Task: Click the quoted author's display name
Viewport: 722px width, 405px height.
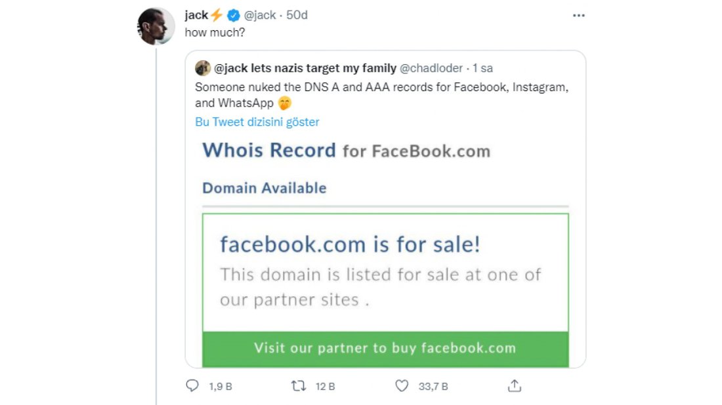Action: click(305, 68)
